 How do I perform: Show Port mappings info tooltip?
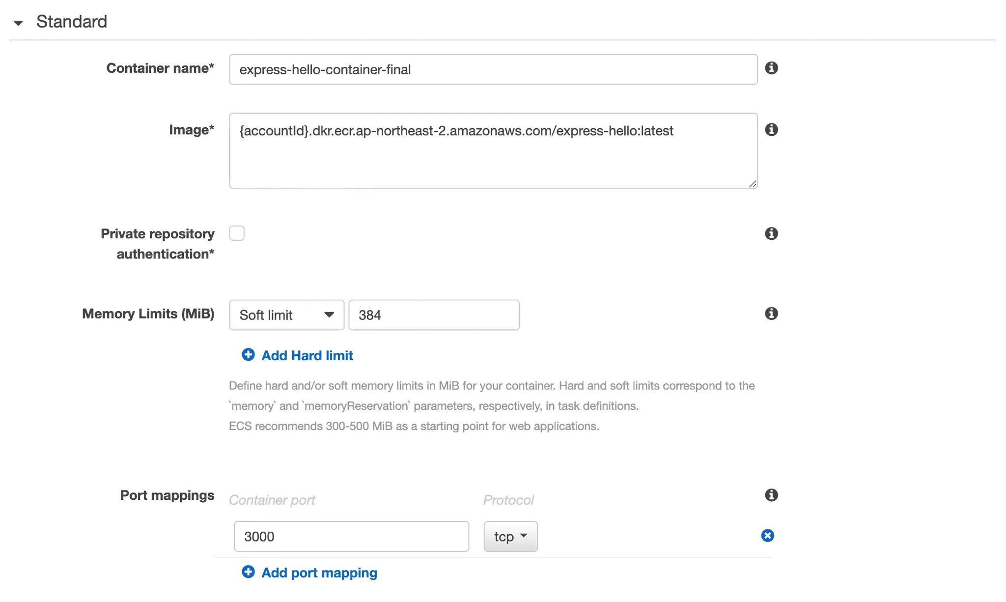(x=771, y=495)
